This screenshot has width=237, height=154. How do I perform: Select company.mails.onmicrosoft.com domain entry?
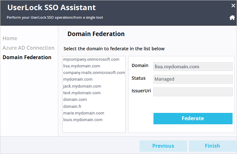tap(94, 73)
